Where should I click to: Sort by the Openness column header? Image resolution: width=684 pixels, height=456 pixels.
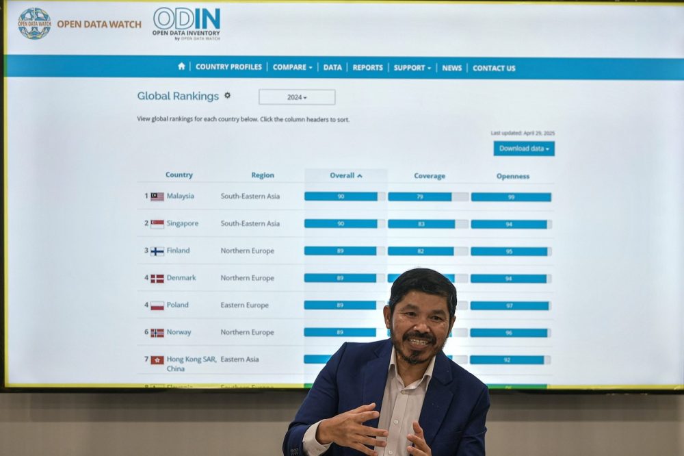click(x=513, y=177)
